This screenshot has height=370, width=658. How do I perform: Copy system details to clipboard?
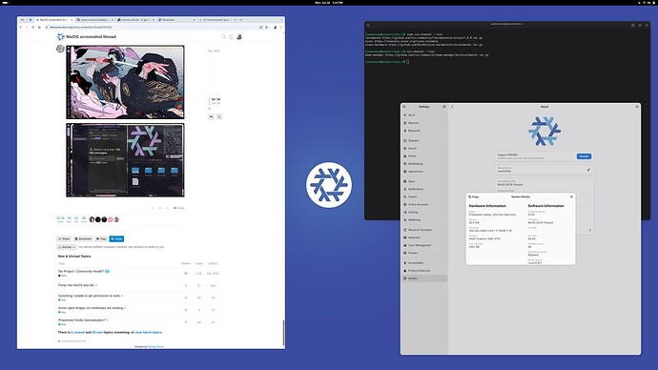[x=474, y=196]
